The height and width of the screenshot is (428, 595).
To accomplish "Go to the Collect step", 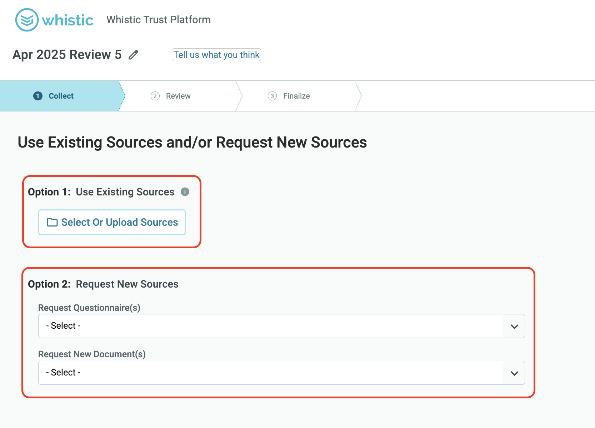I will tap(61, 96).
